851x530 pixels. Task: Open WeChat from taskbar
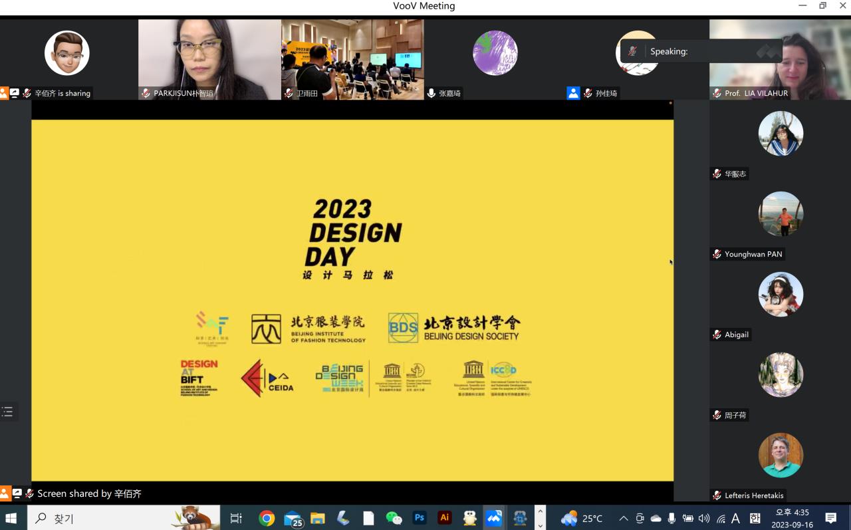point(394,518)
